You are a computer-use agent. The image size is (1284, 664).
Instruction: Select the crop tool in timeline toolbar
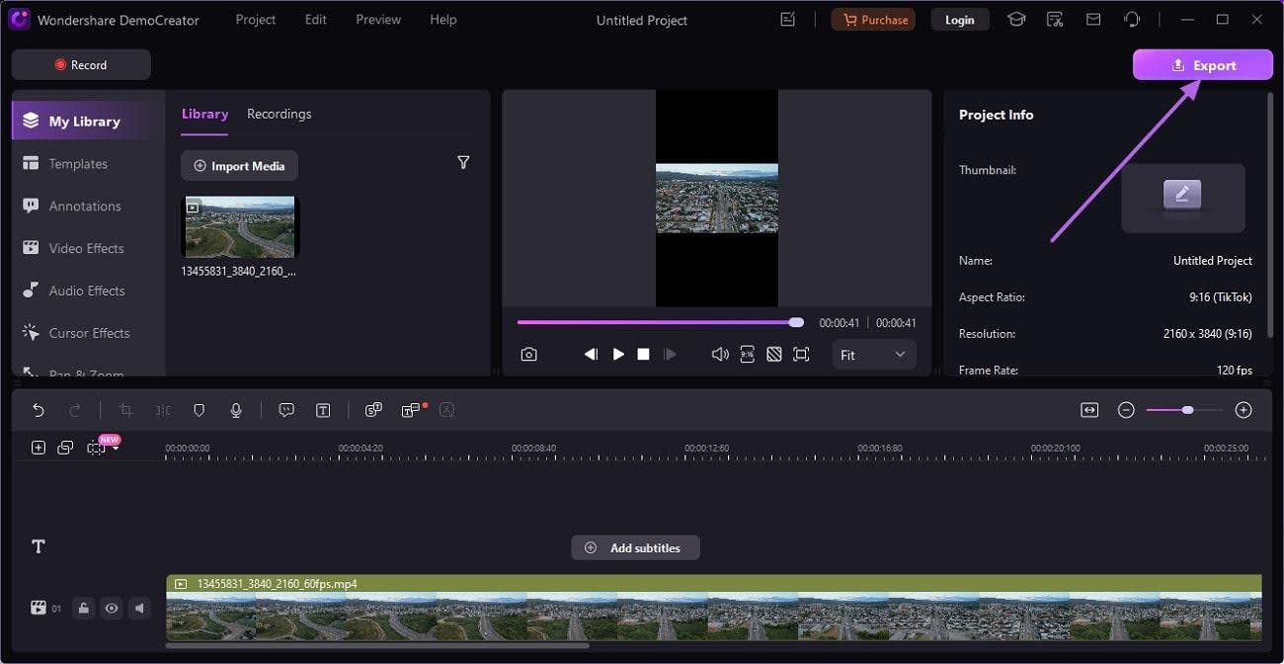click(125, 410)
